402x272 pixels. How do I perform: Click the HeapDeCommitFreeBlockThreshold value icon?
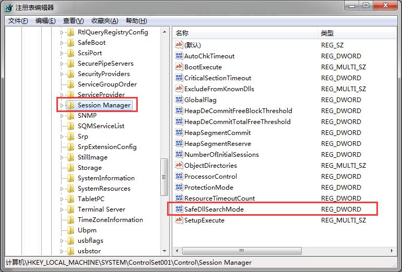(x=179, y=110)
